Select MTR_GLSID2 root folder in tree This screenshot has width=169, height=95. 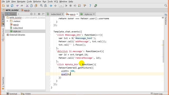(16, 18)
